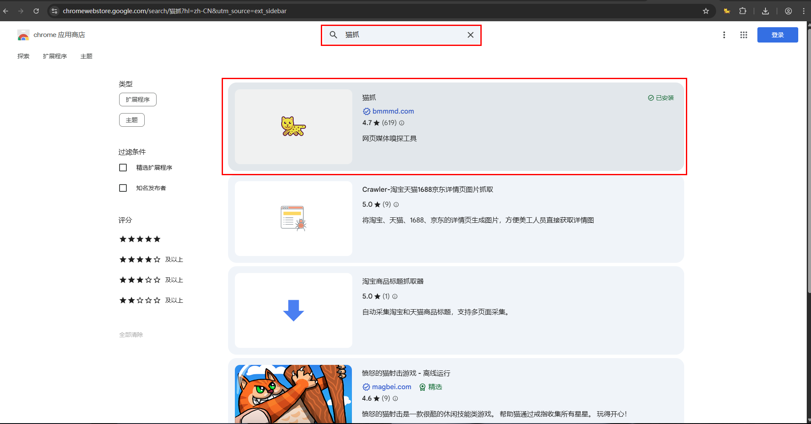Open 愤怒的猫射击游戏 - 离线运行 title
Screen dimensions: 811x424
tap(406, 373)
